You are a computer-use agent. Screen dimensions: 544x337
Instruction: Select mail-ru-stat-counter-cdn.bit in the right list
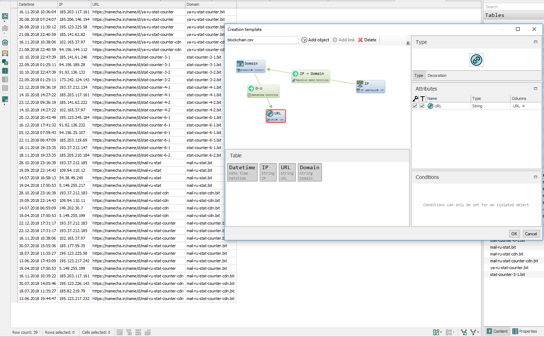click(514, 261)
